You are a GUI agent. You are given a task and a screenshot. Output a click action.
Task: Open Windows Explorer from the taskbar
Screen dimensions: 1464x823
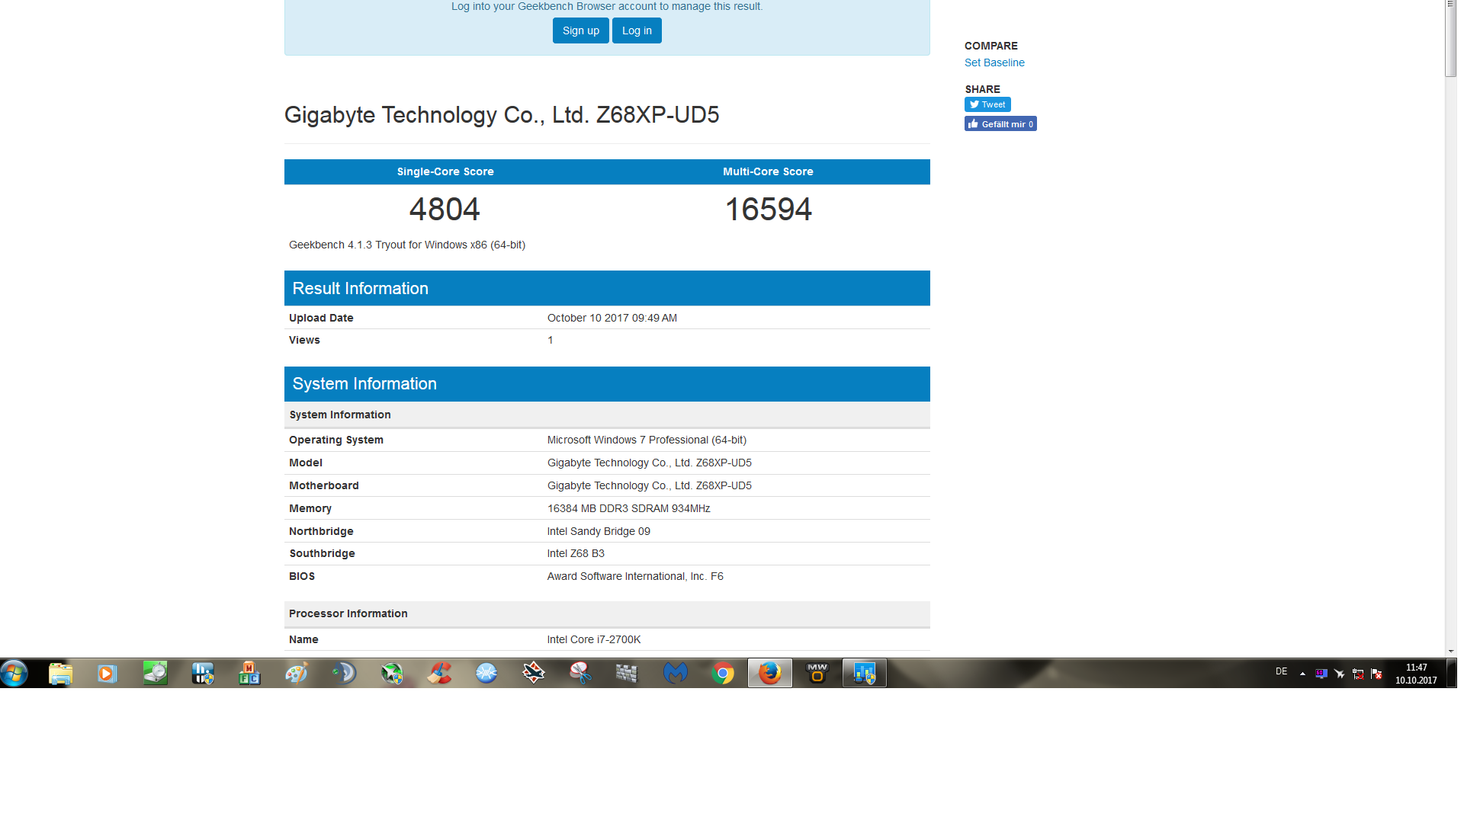pos(60,674)
